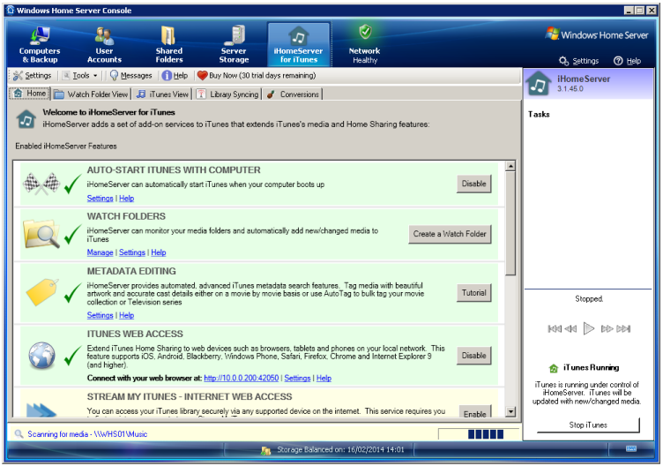The width and height of the screenshot is (663, 466).
Task: Disable iTunes Web Access feature
Action: tap(473, 355)
